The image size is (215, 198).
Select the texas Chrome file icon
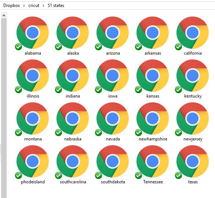point(193,161)
